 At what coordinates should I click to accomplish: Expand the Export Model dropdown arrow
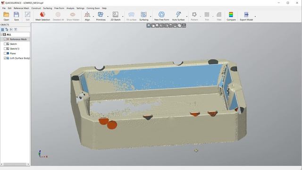(x=255, y=17)
